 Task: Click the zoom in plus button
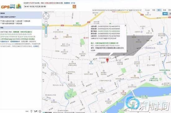pos(46,21)
